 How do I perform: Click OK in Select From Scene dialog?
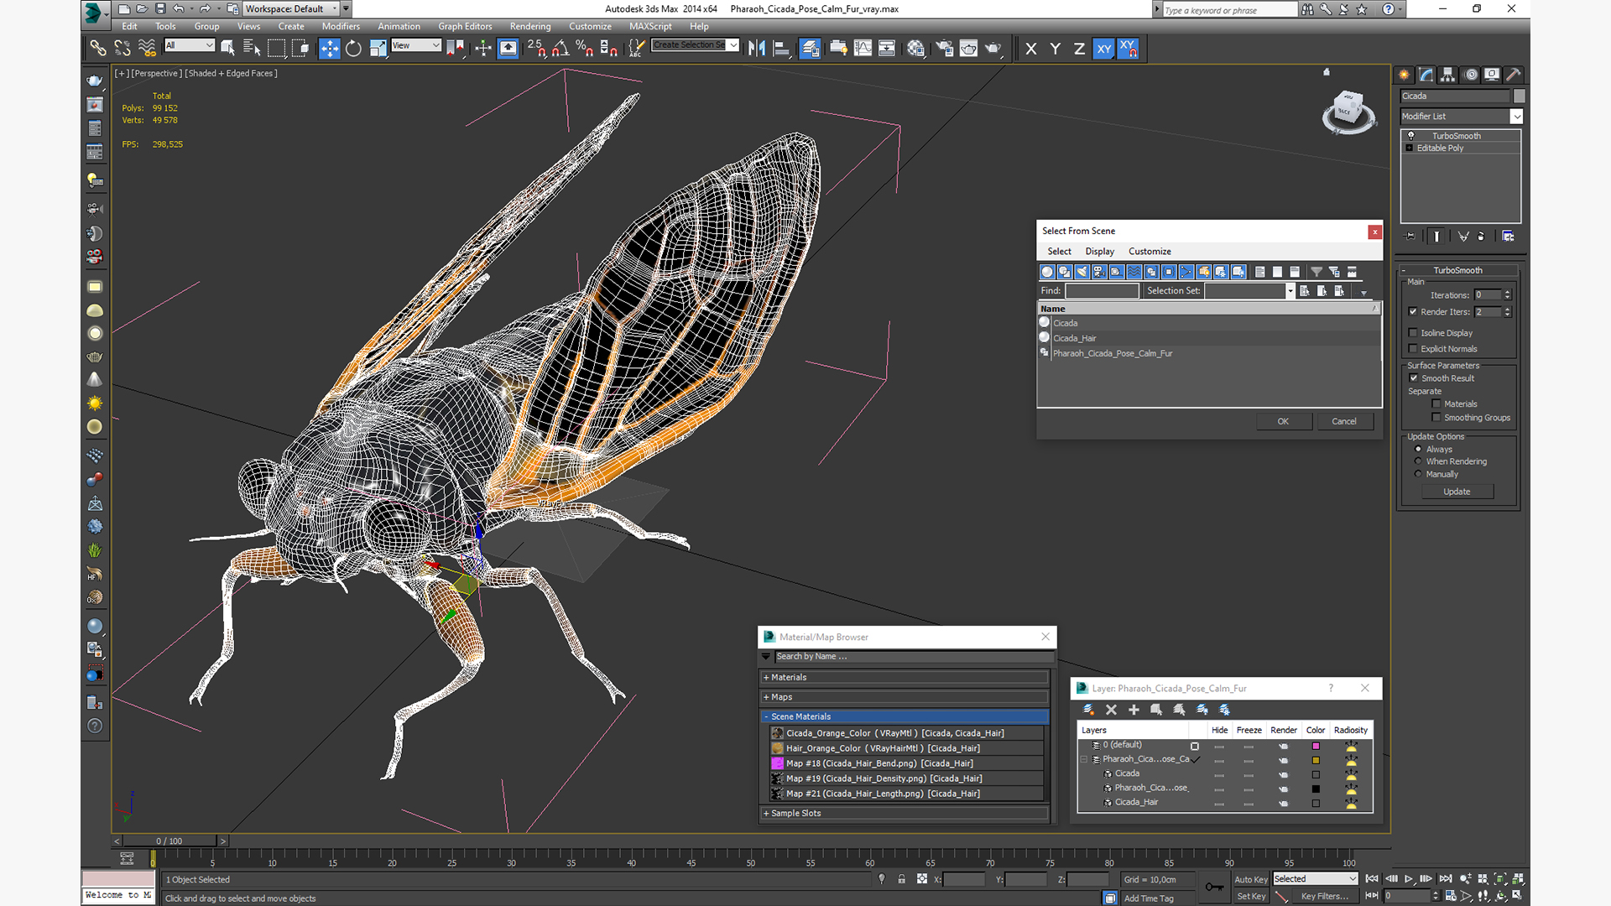(x=1283, y=422)
